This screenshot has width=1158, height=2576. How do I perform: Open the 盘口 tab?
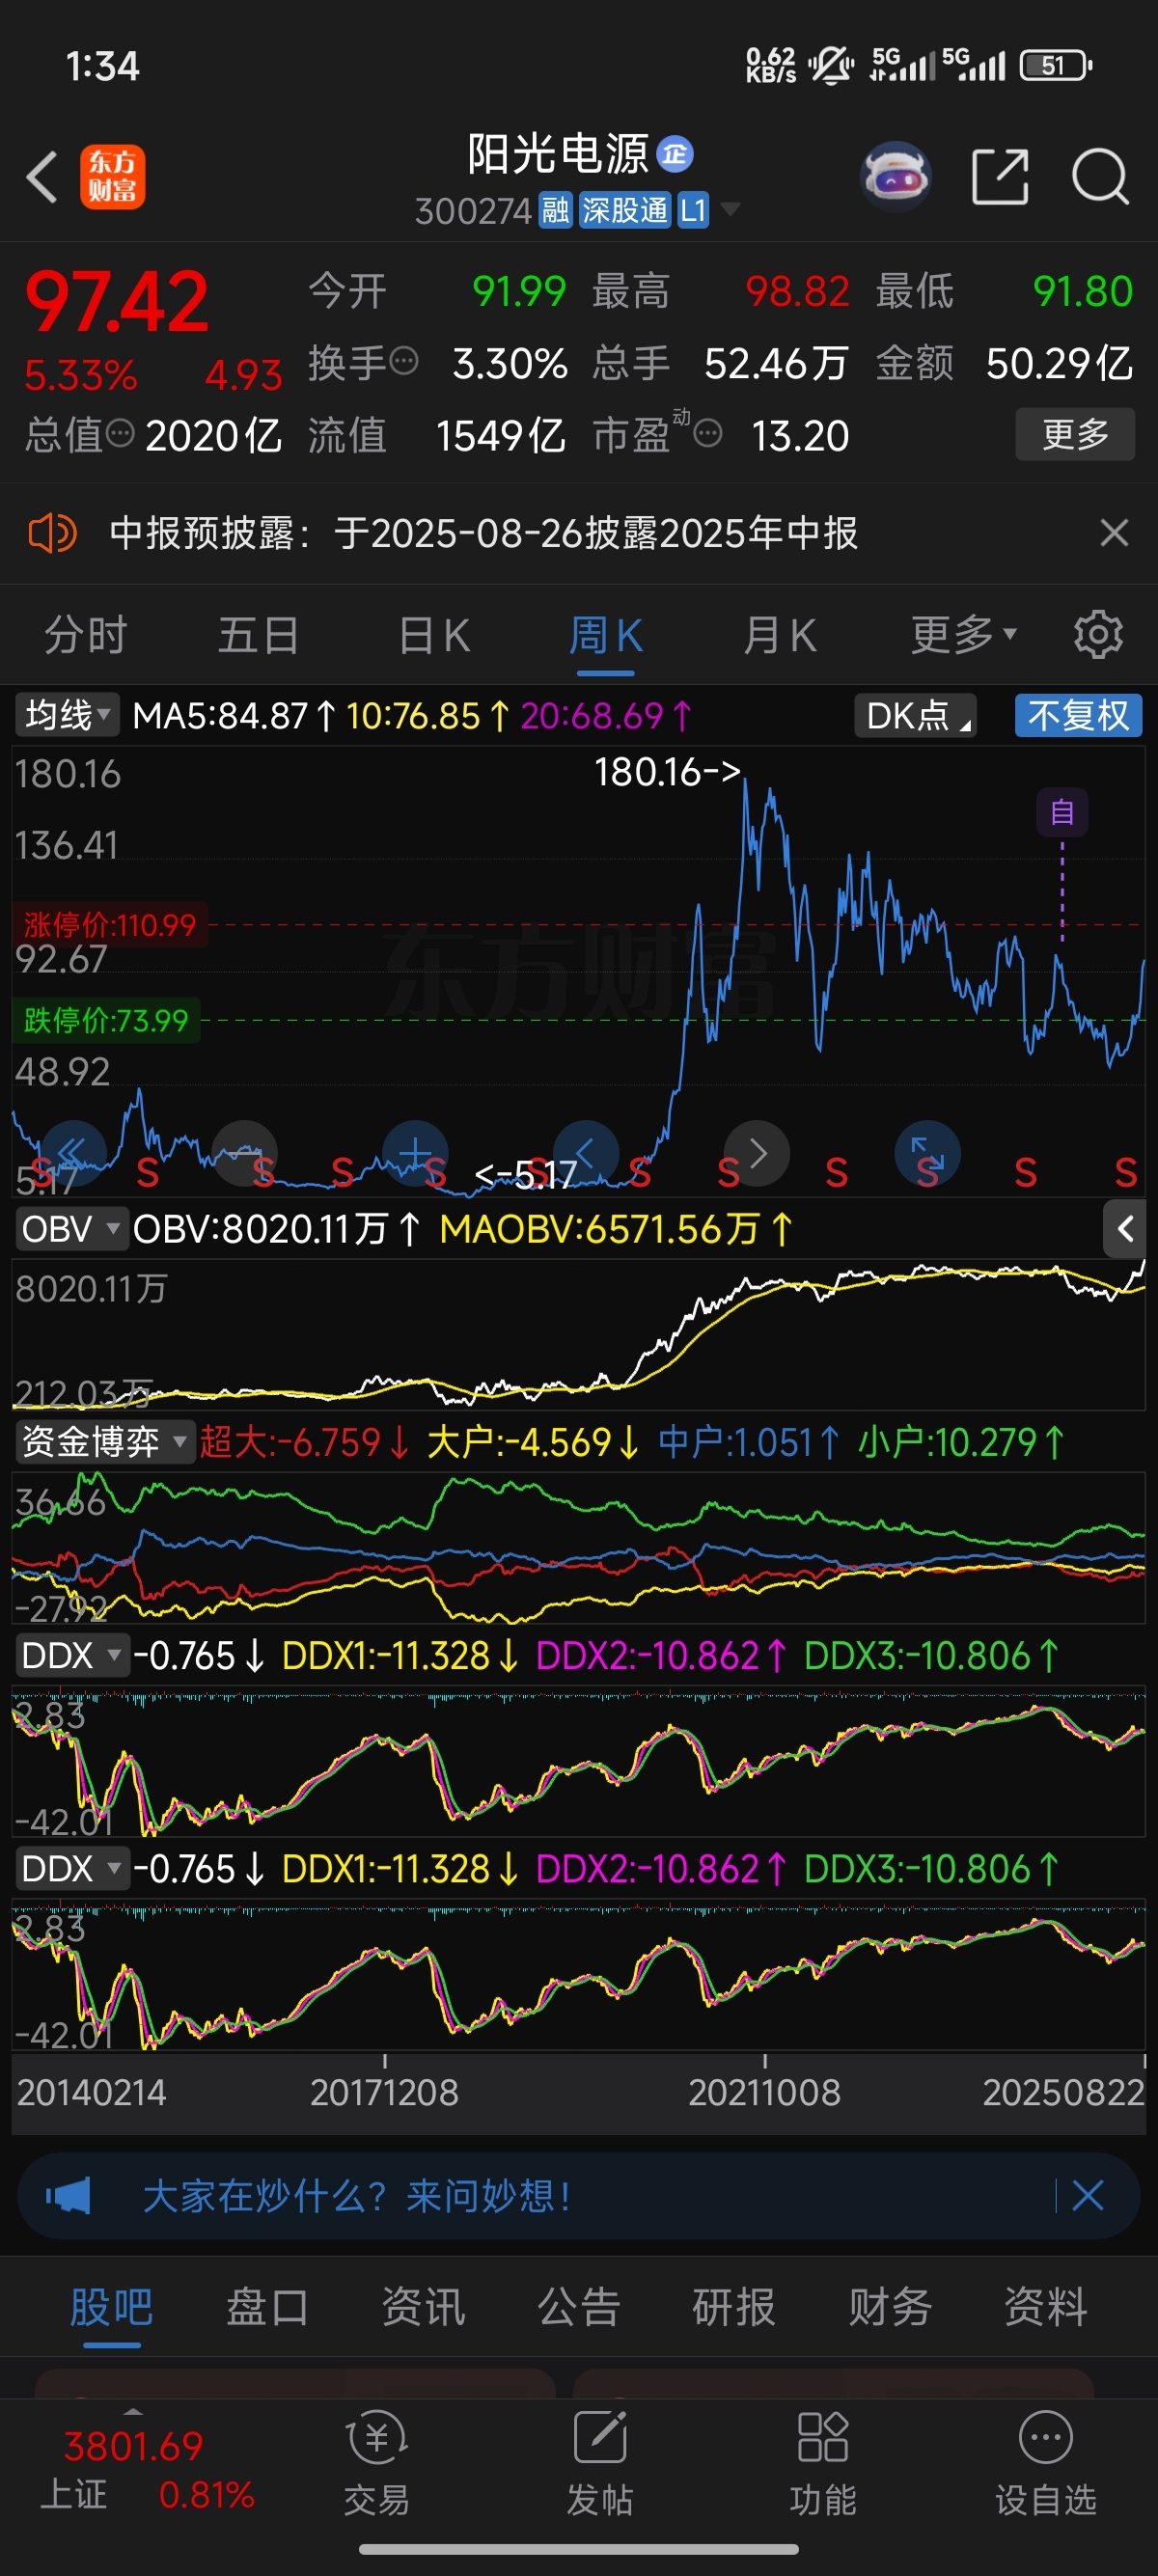[x=267, y=2308]
